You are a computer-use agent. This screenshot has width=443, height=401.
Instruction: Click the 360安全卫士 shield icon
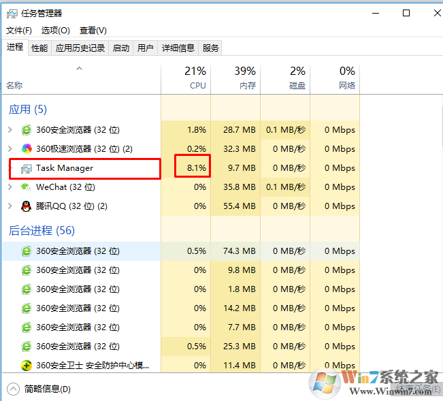(27, 366)
